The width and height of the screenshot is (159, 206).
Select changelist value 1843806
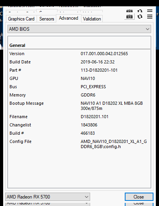click(x=89, y=125)
